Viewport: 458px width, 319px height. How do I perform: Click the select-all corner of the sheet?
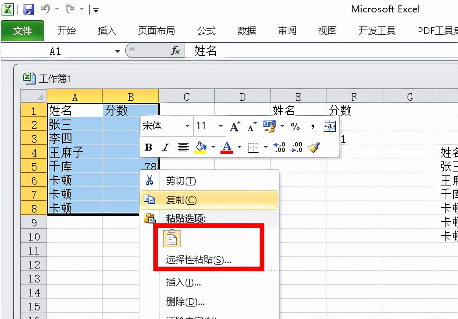click(x=34, y=96)
